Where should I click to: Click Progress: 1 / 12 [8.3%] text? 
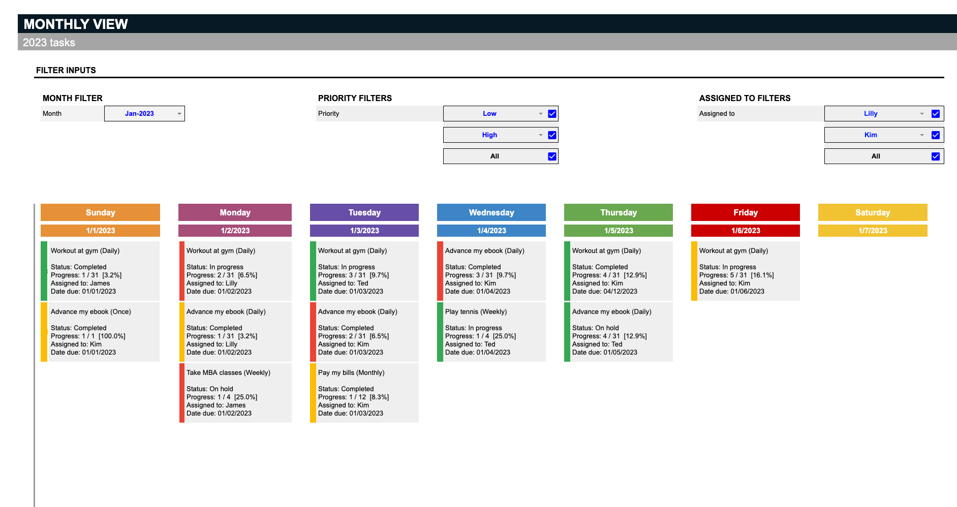coord(353,397)
